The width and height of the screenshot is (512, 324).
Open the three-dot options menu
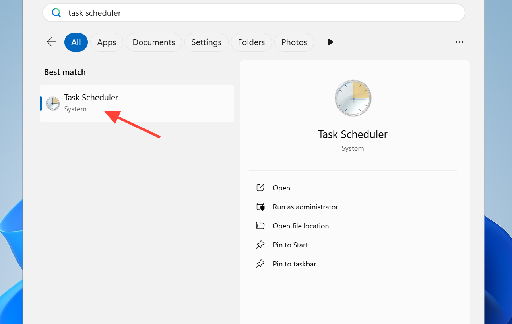pyautogui.click(x=460, y=42)
